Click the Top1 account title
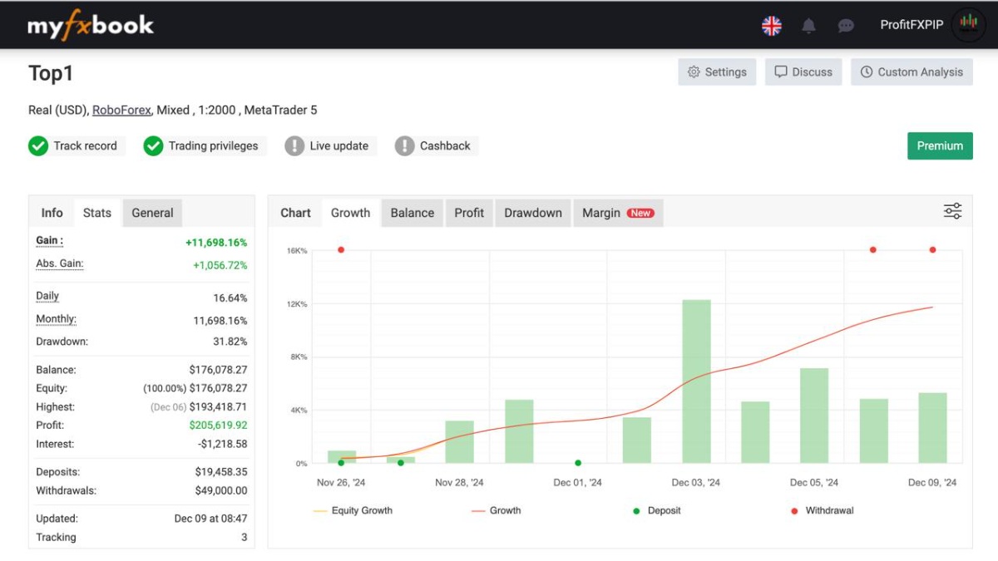The height and width of the screenshot is (561, 998). pos(52,73)
